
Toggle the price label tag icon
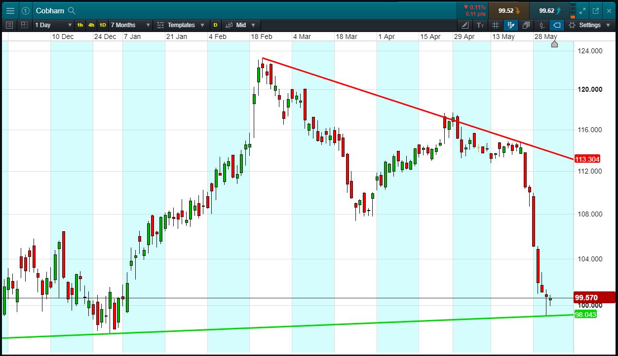(557, 25)
